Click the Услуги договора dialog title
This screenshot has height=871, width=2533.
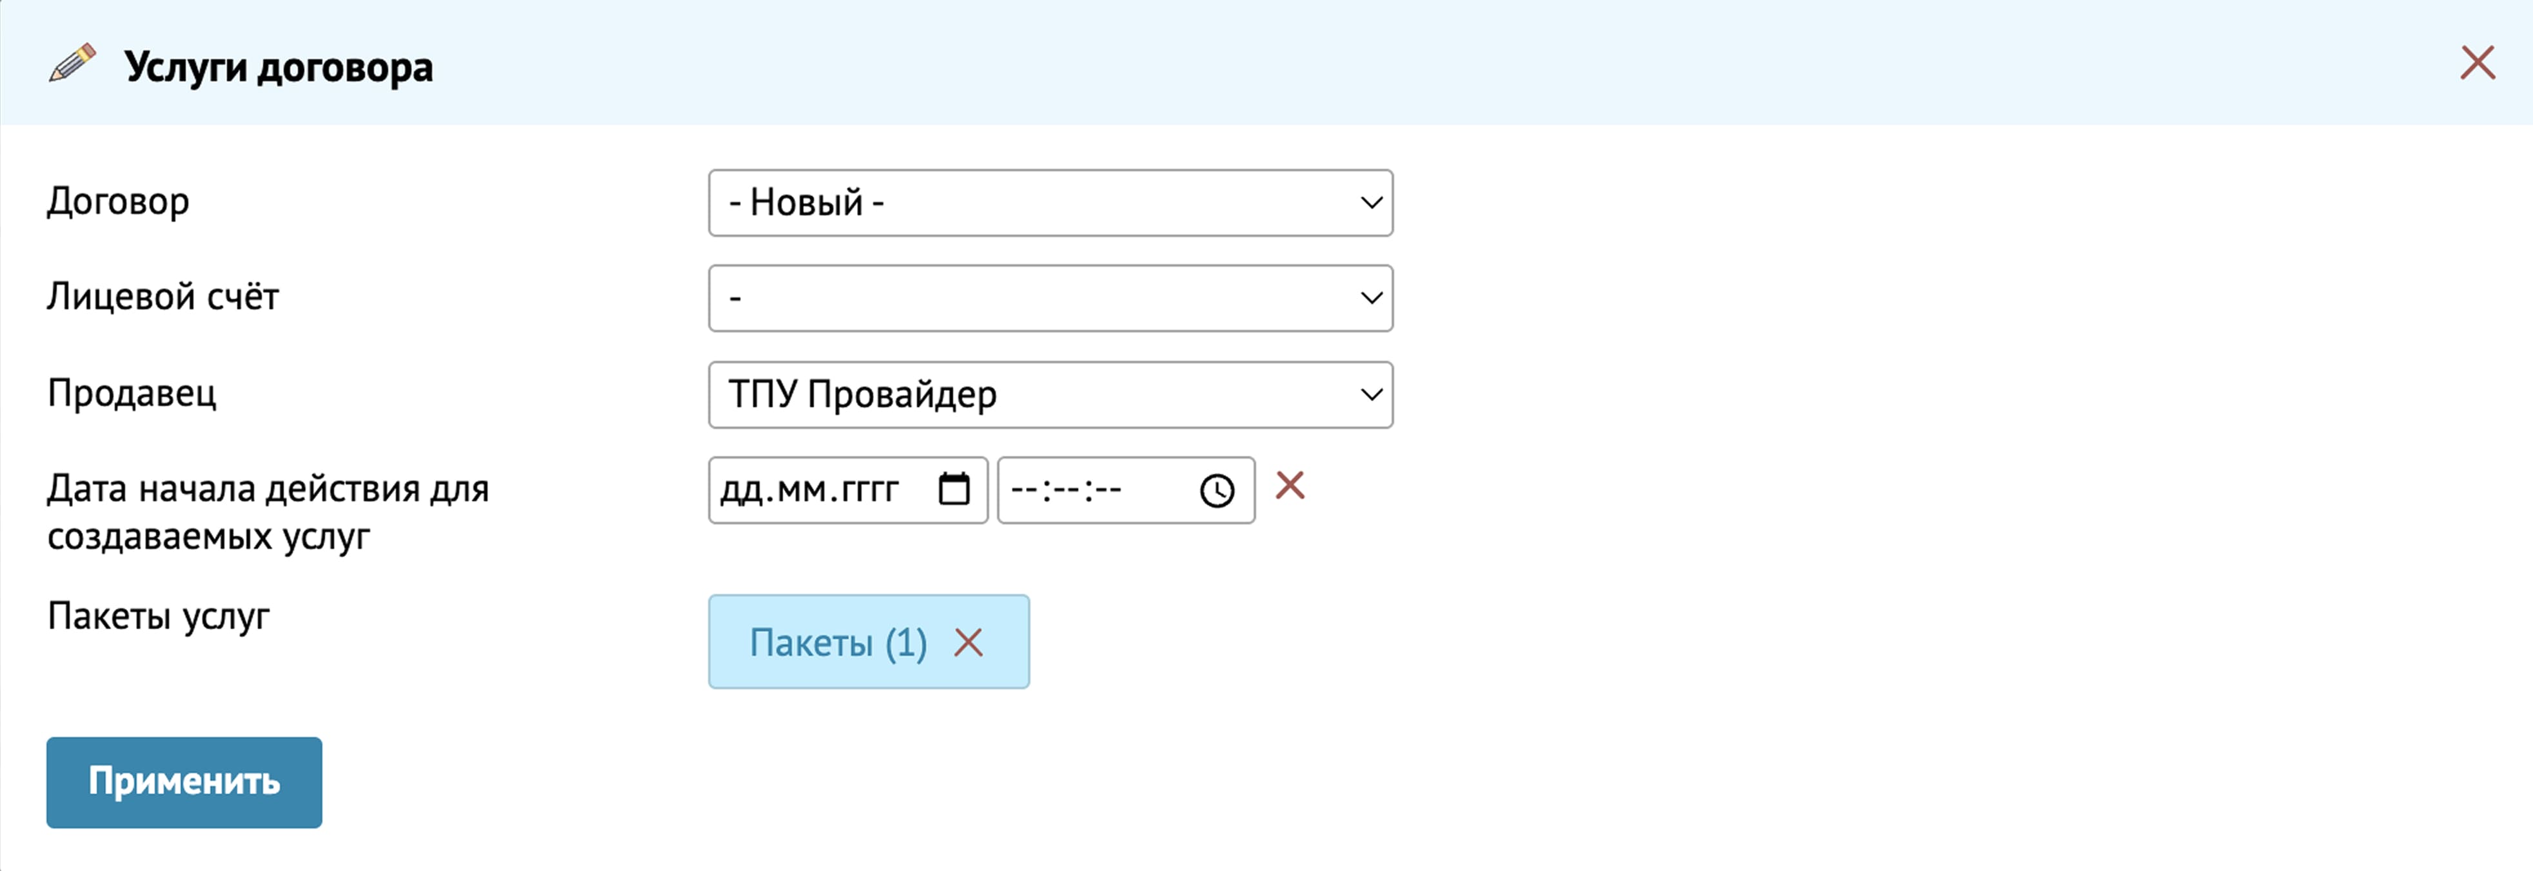279,67
